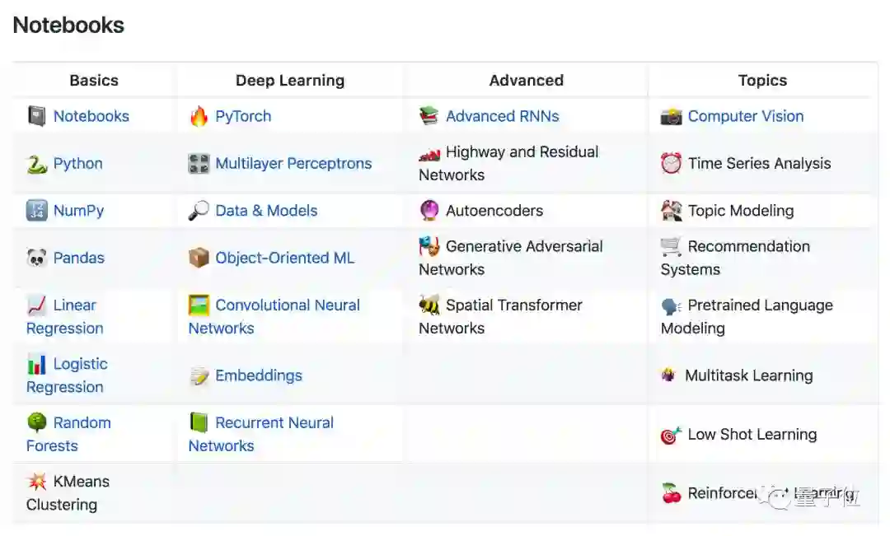Click the alarm clock icon by Time Series Analysis
Screen dimensions: 890x536
672,164
